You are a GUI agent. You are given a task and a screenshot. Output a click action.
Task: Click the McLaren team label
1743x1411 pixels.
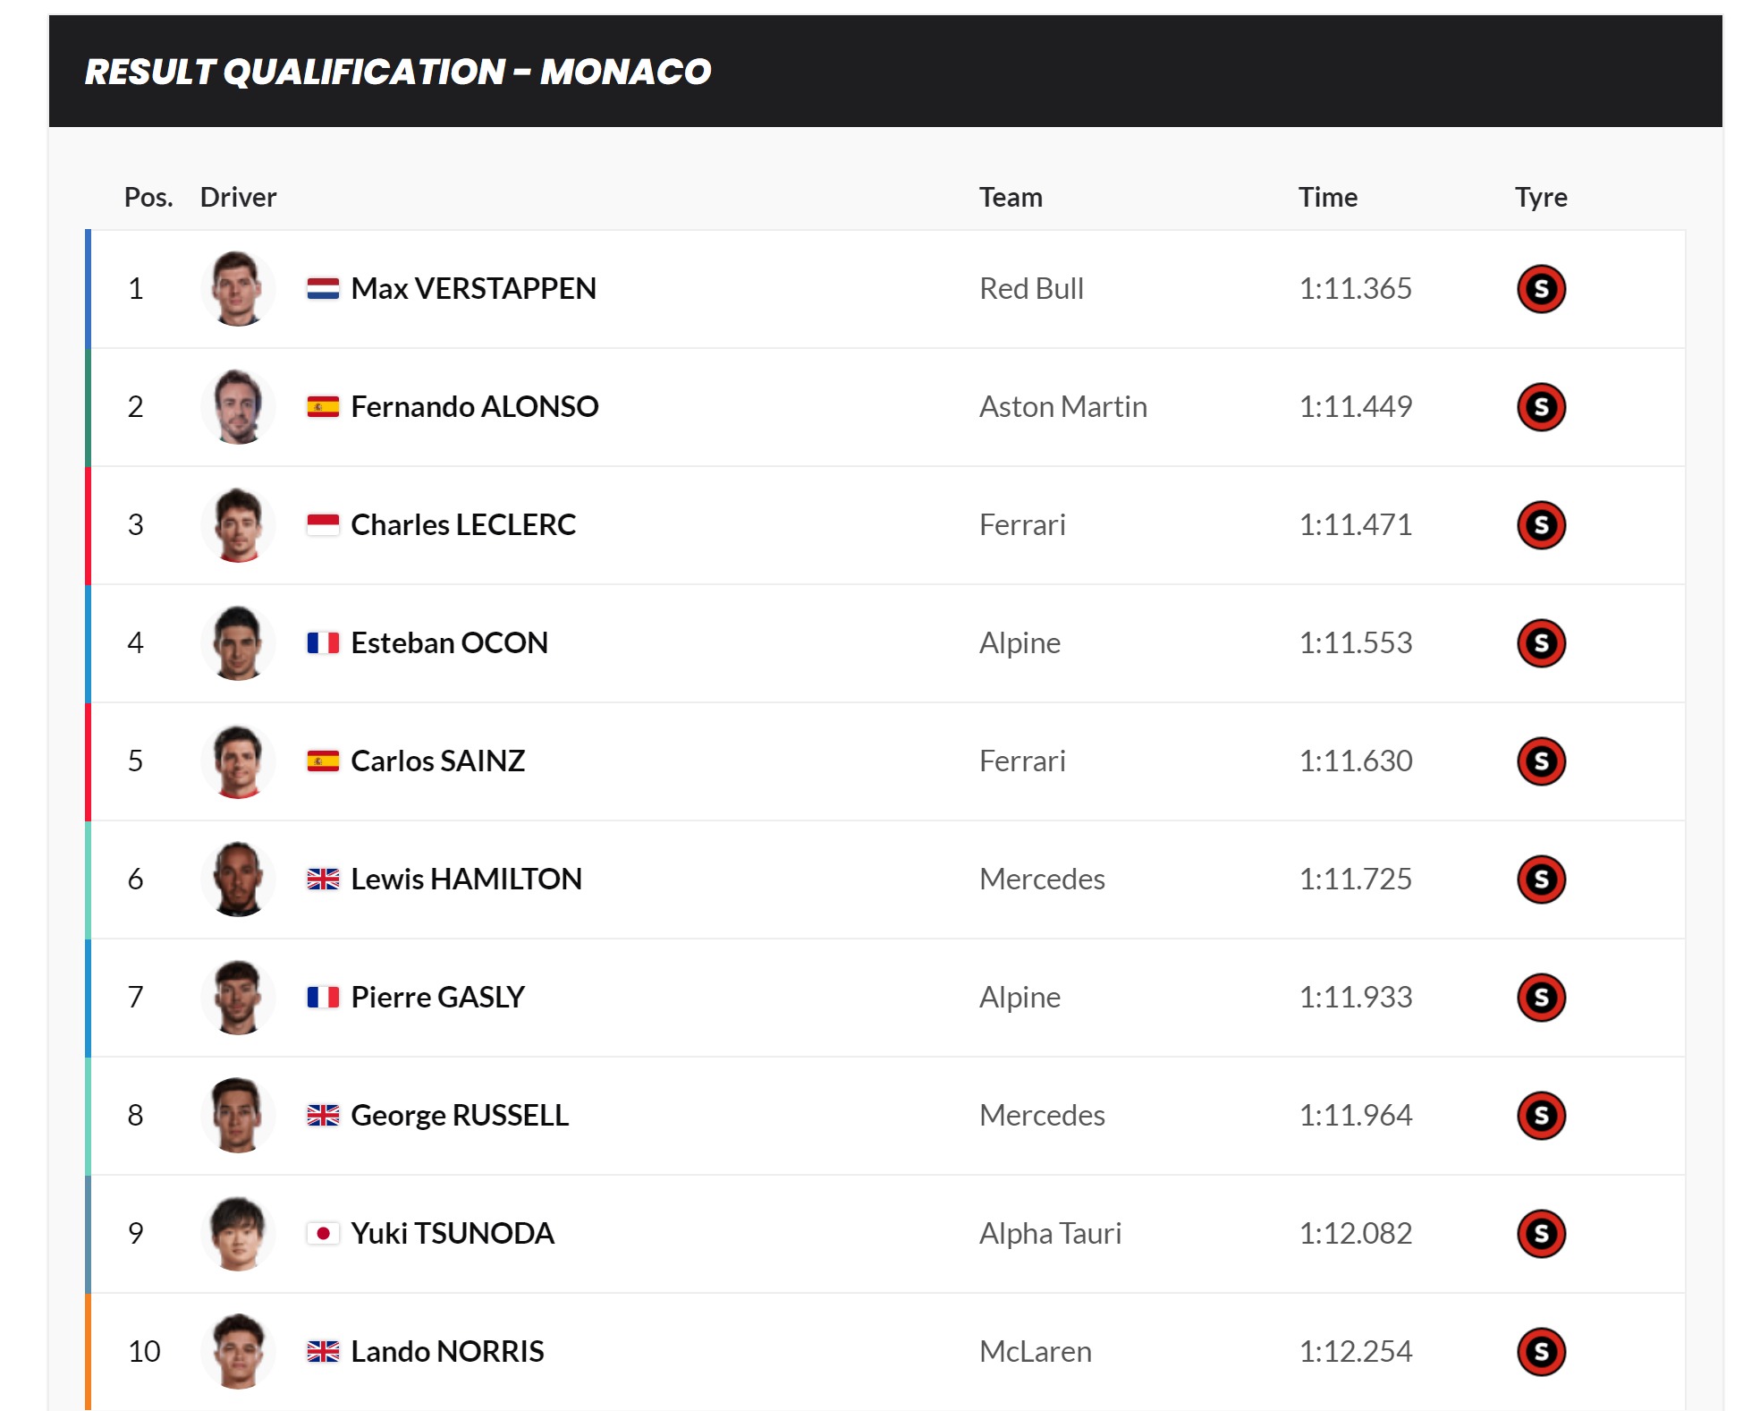(x=1035, y=1351)
